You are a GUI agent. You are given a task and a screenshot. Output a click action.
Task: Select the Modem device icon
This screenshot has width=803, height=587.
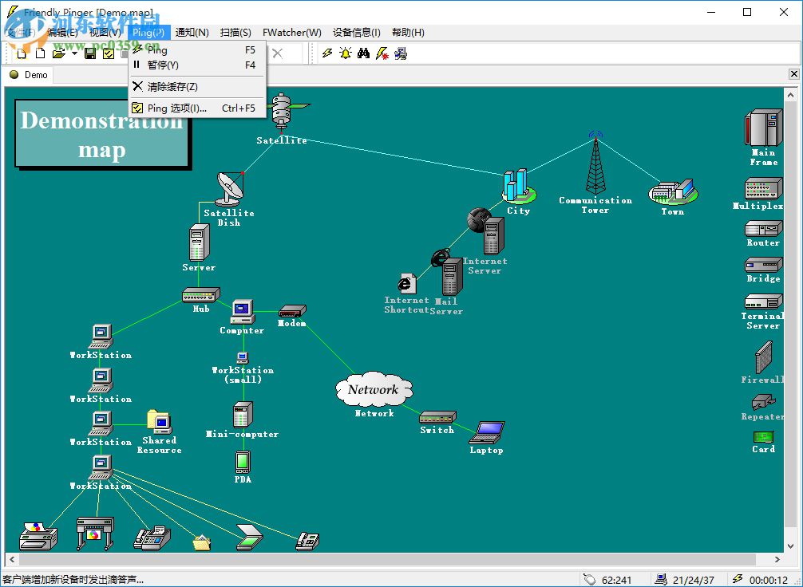pos(292,311)
